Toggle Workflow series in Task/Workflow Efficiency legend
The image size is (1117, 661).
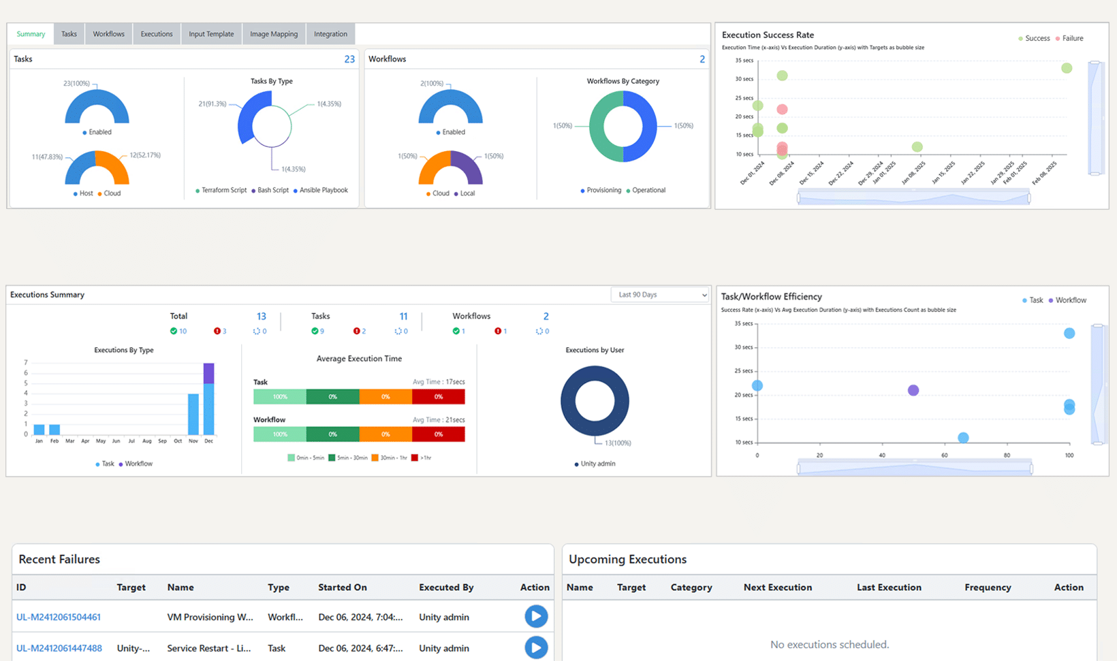(1067, 300)
